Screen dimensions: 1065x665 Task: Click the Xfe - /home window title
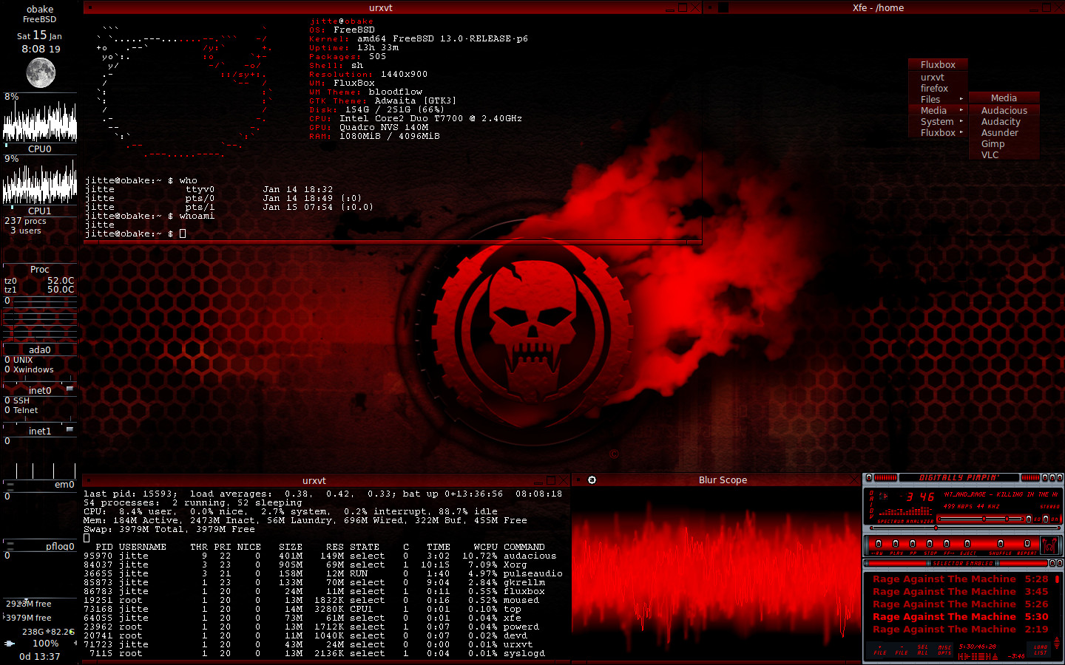point(878,7)
